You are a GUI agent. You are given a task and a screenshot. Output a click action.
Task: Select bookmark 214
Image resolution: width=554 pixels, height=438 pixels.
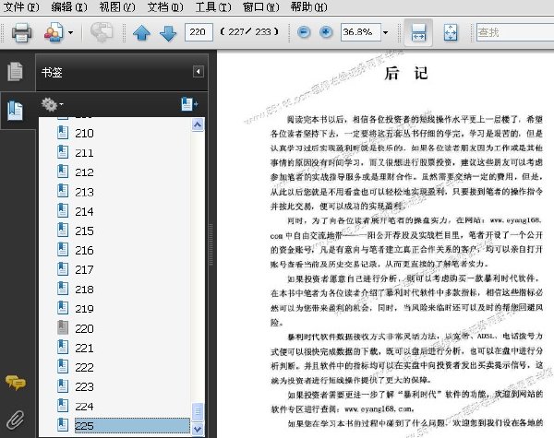[84, 211]
